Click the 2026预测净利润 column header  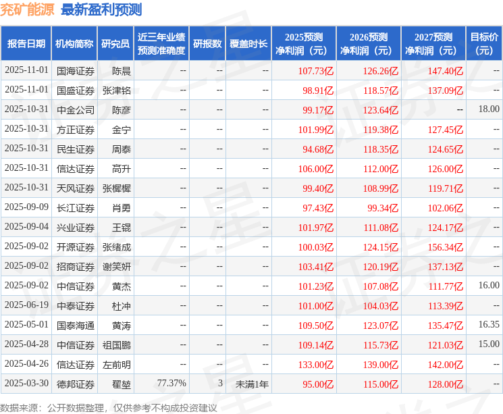[369, 43]
